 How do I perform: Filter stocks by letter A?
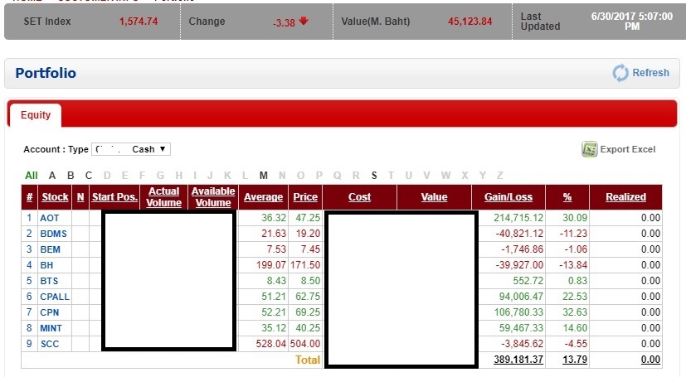tap(52, 176)
